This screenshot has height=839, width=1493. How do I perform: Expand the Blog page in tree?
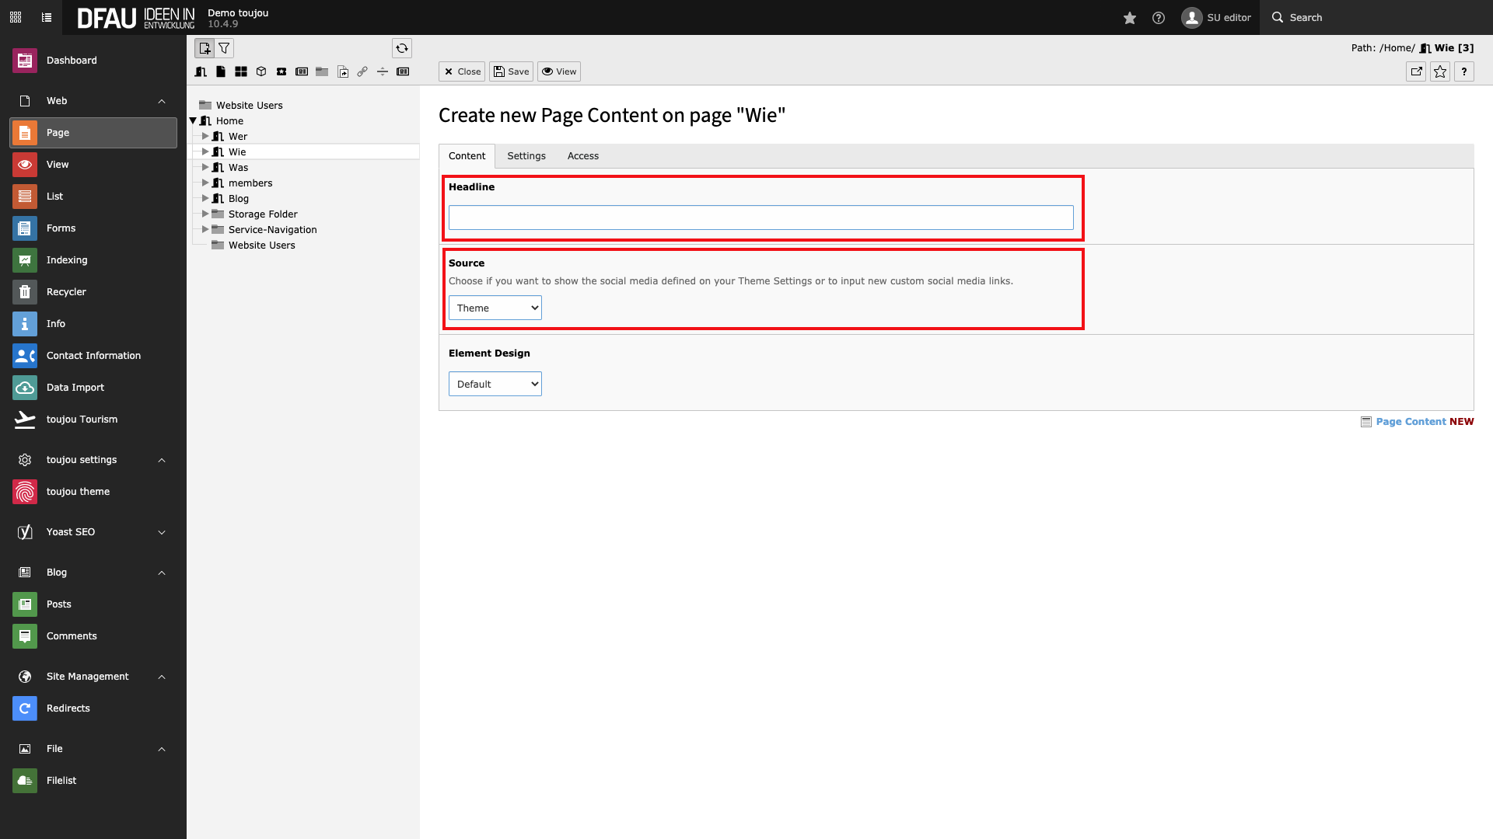click(x=205, y=199)
